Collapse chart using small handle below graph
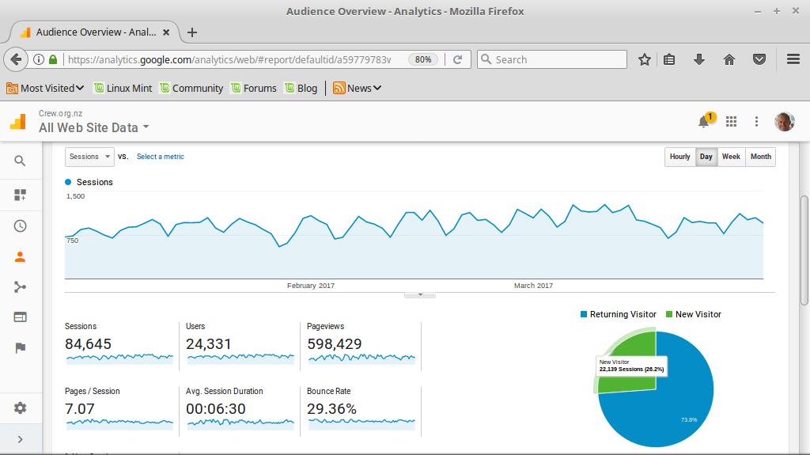The image size is (810, 455). (x=420, y=295)
